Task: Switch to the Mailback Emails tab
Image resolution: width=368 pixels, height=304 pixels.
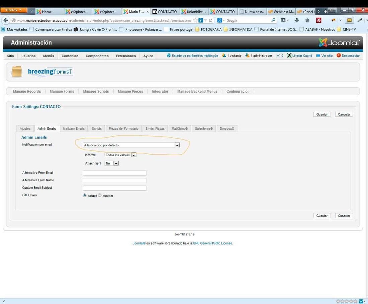Action: (74, 128)
